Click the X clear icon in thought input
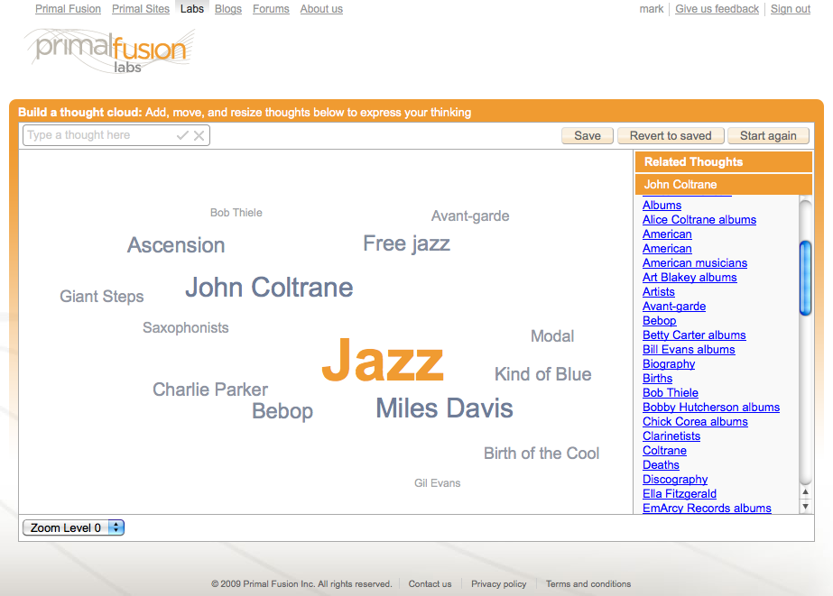833x596 pixels. click(199, 135)
